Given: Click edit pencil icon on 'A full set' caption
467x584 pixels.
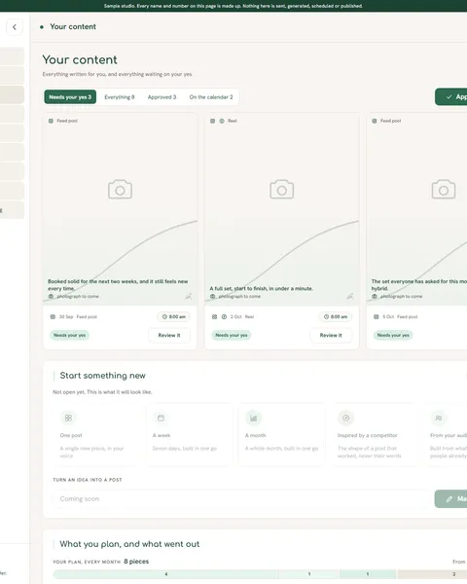Looking at the screenshot, I should pyautogui.click(x=349, y=296).
